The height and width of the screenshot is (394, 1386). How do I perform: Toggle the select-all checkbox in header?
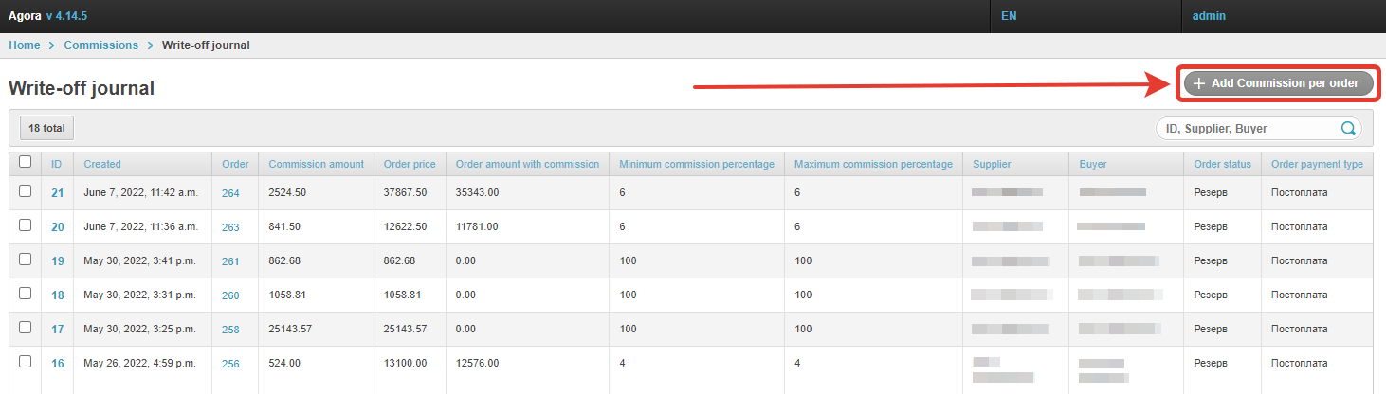pos(26,162)
